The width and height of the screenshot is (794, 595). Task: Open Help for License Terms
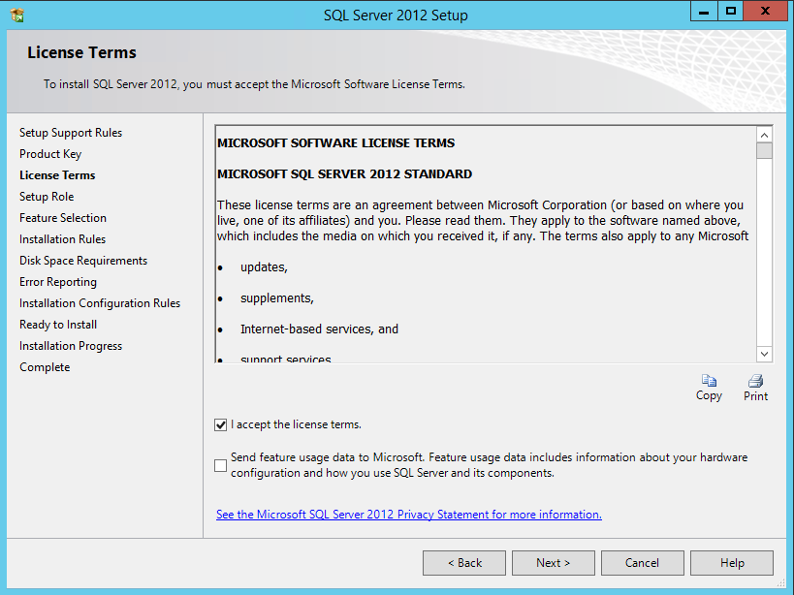tap(732, 563)
